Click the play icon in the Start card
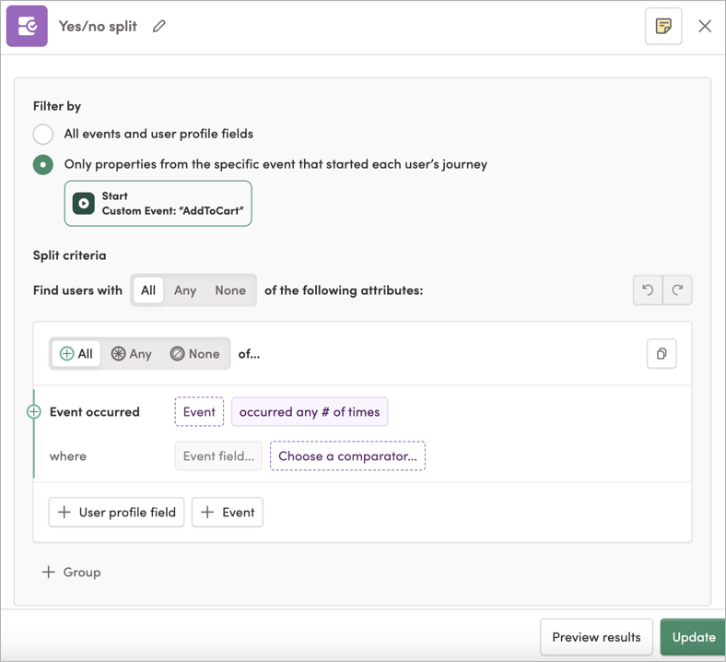The image size is (726, 662). 84,204
